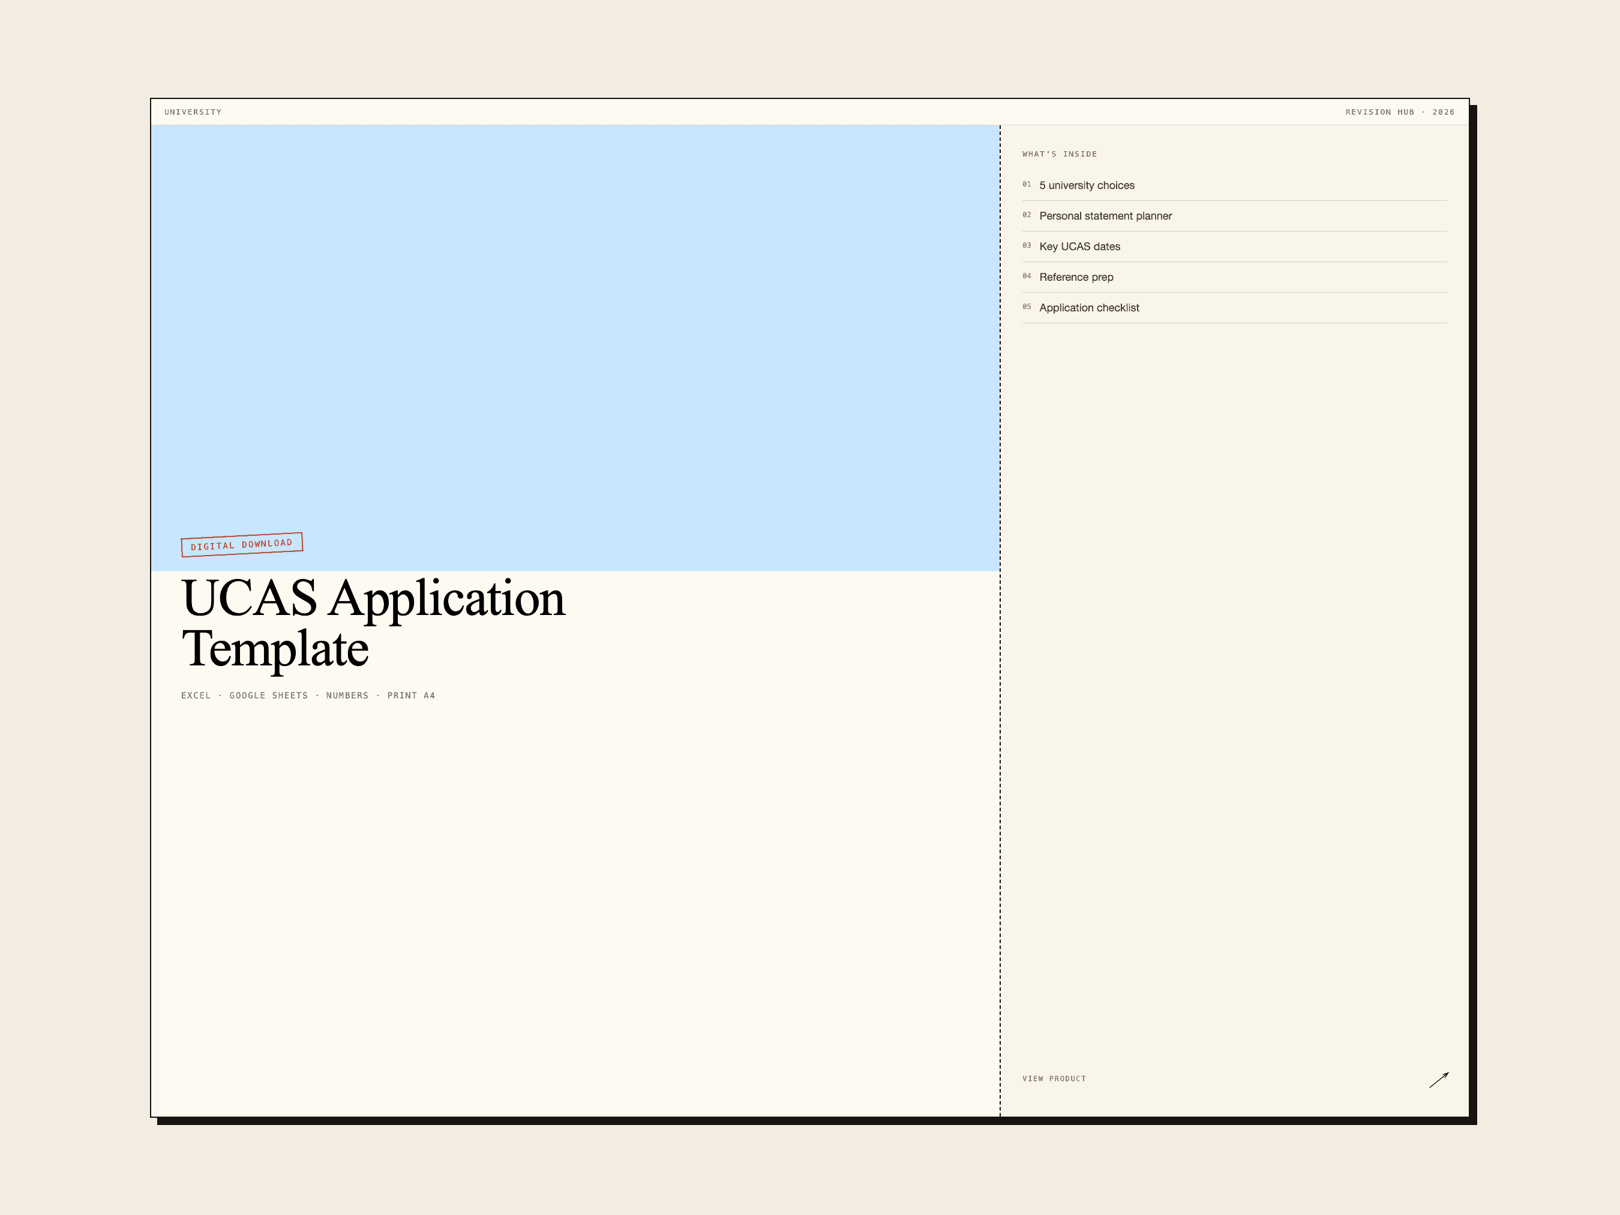The height and width of the screenshot is (1215, 1620).
Task: Open the View Product link
Action: (1054, 1079)
